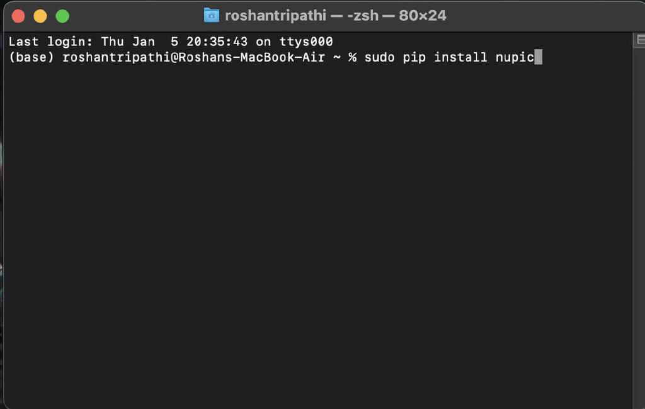Click the (base) conda environment prefix
Image resolution: width=645 pixels, height=409 pixels.
click(x=31, y=58)
